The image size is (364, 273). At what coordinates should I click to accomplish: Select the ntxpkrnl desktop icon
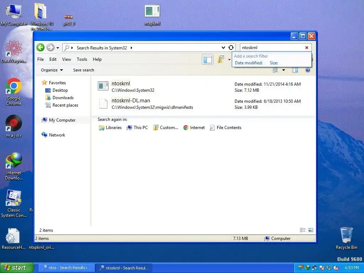click(x=152, y=15)
